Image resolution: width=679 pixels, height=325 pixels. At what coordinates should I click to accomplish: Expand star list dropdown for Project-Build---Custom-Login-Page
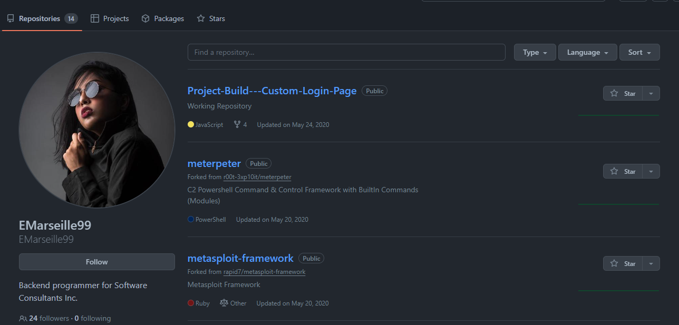click(x=651, y=93)
